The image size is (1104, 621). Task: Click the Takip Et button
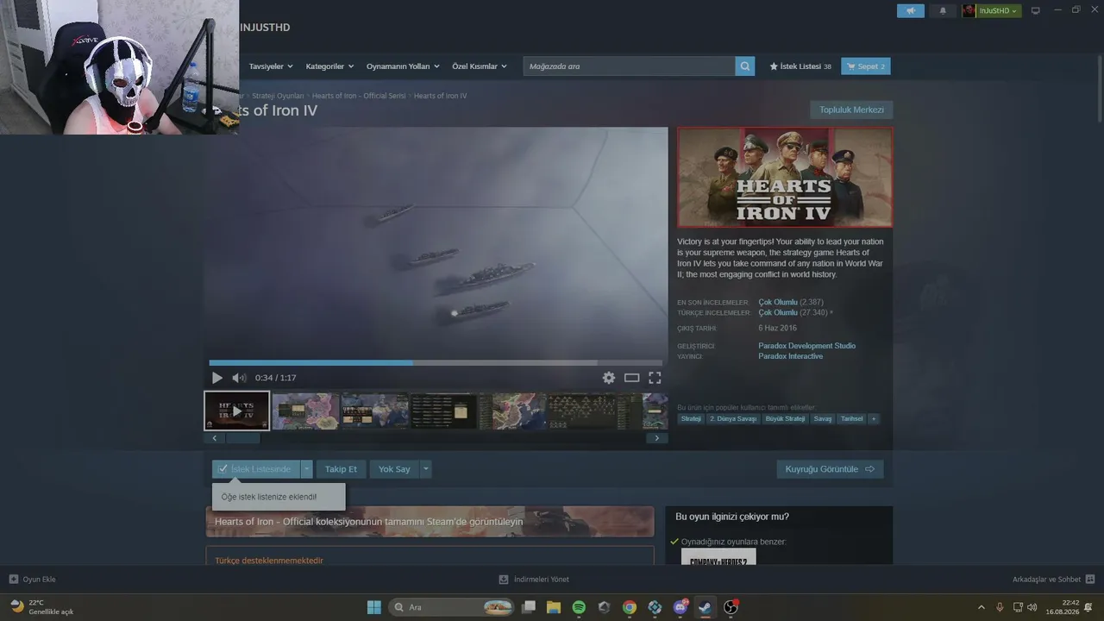pyautogui.click(x=341, y=469)
